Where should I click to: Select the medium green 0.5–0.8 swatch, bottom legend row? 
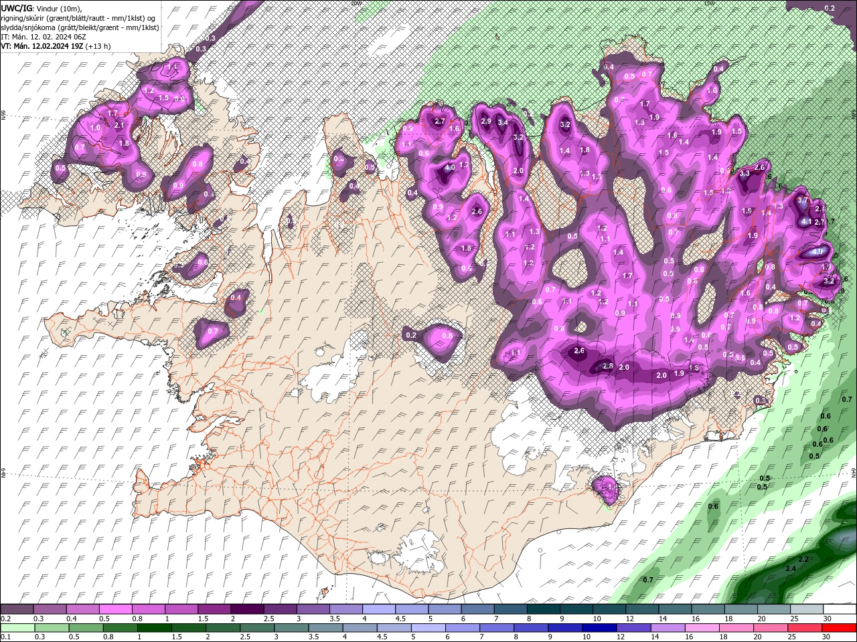click(86, 628)
